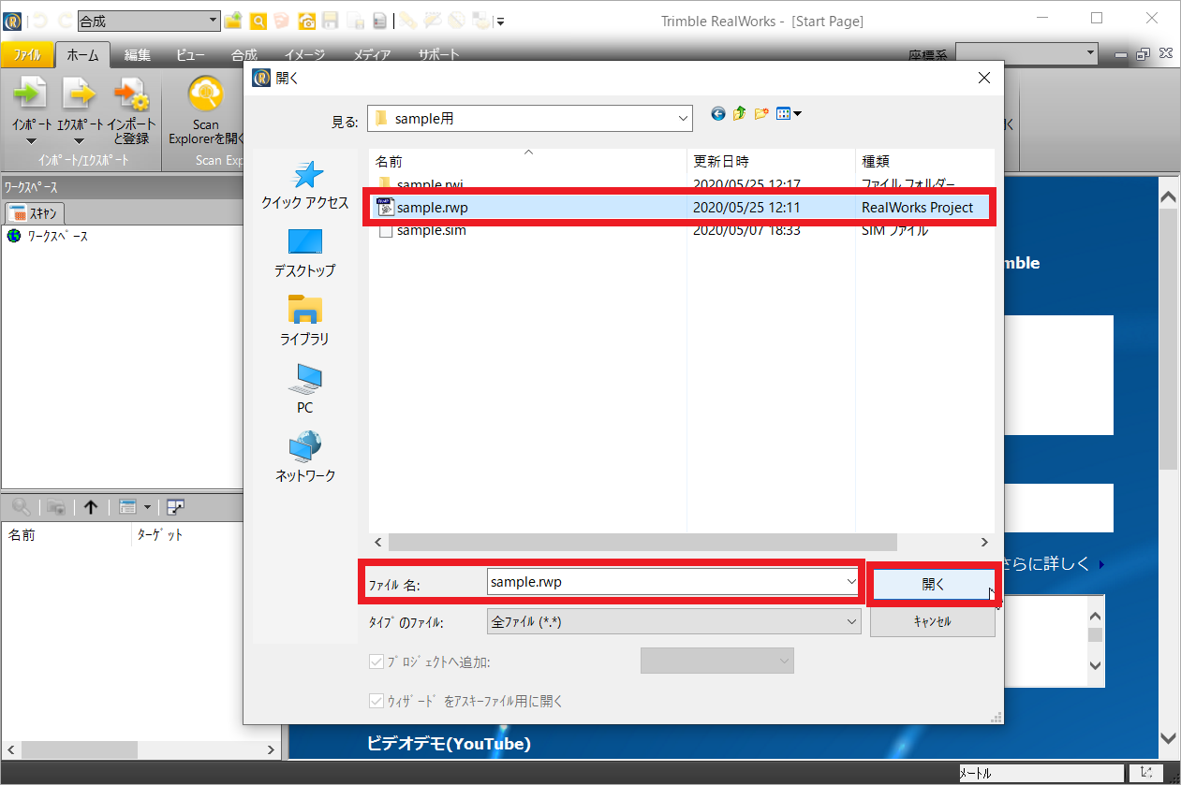Click the undo arrow in quick access toolbar
The height and width of the screenshot is (785, 1181).
39,21
